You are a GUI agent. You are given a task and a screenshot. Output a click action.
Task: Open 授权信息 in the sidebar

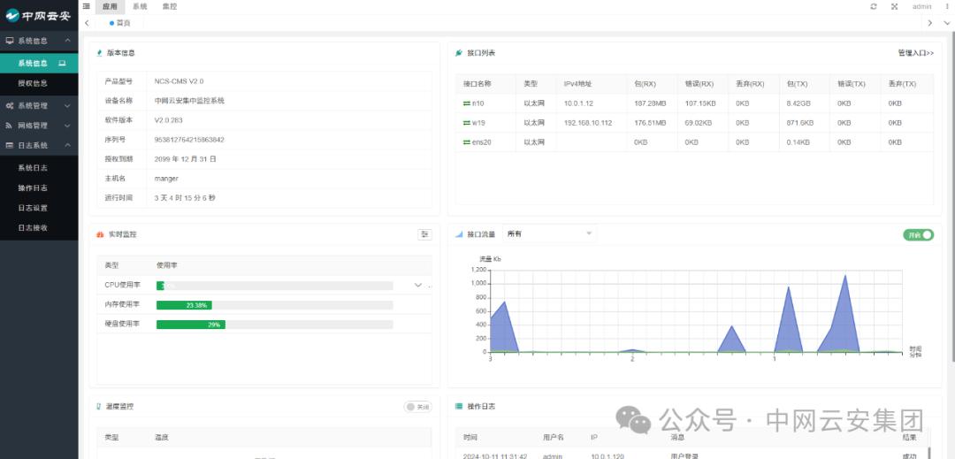pyautogui.click(x=33, y=83)
